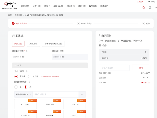157x118 pixels.
Task: Open the 按整個號碼搜索 dropdown
Action: (x=23, y=94)
